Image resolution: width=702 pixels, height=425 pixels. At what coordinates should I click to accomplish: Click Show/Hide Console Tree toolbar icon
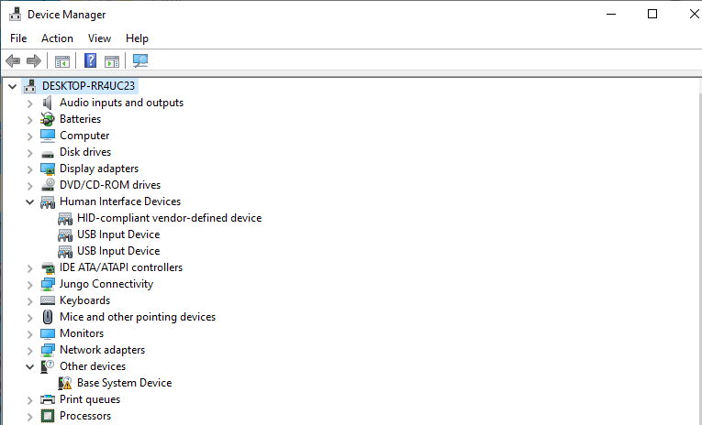pos(62,61)
